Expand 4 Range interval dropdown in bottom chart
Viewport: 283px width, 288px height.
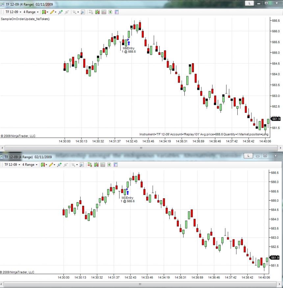[x=30, y=165]
